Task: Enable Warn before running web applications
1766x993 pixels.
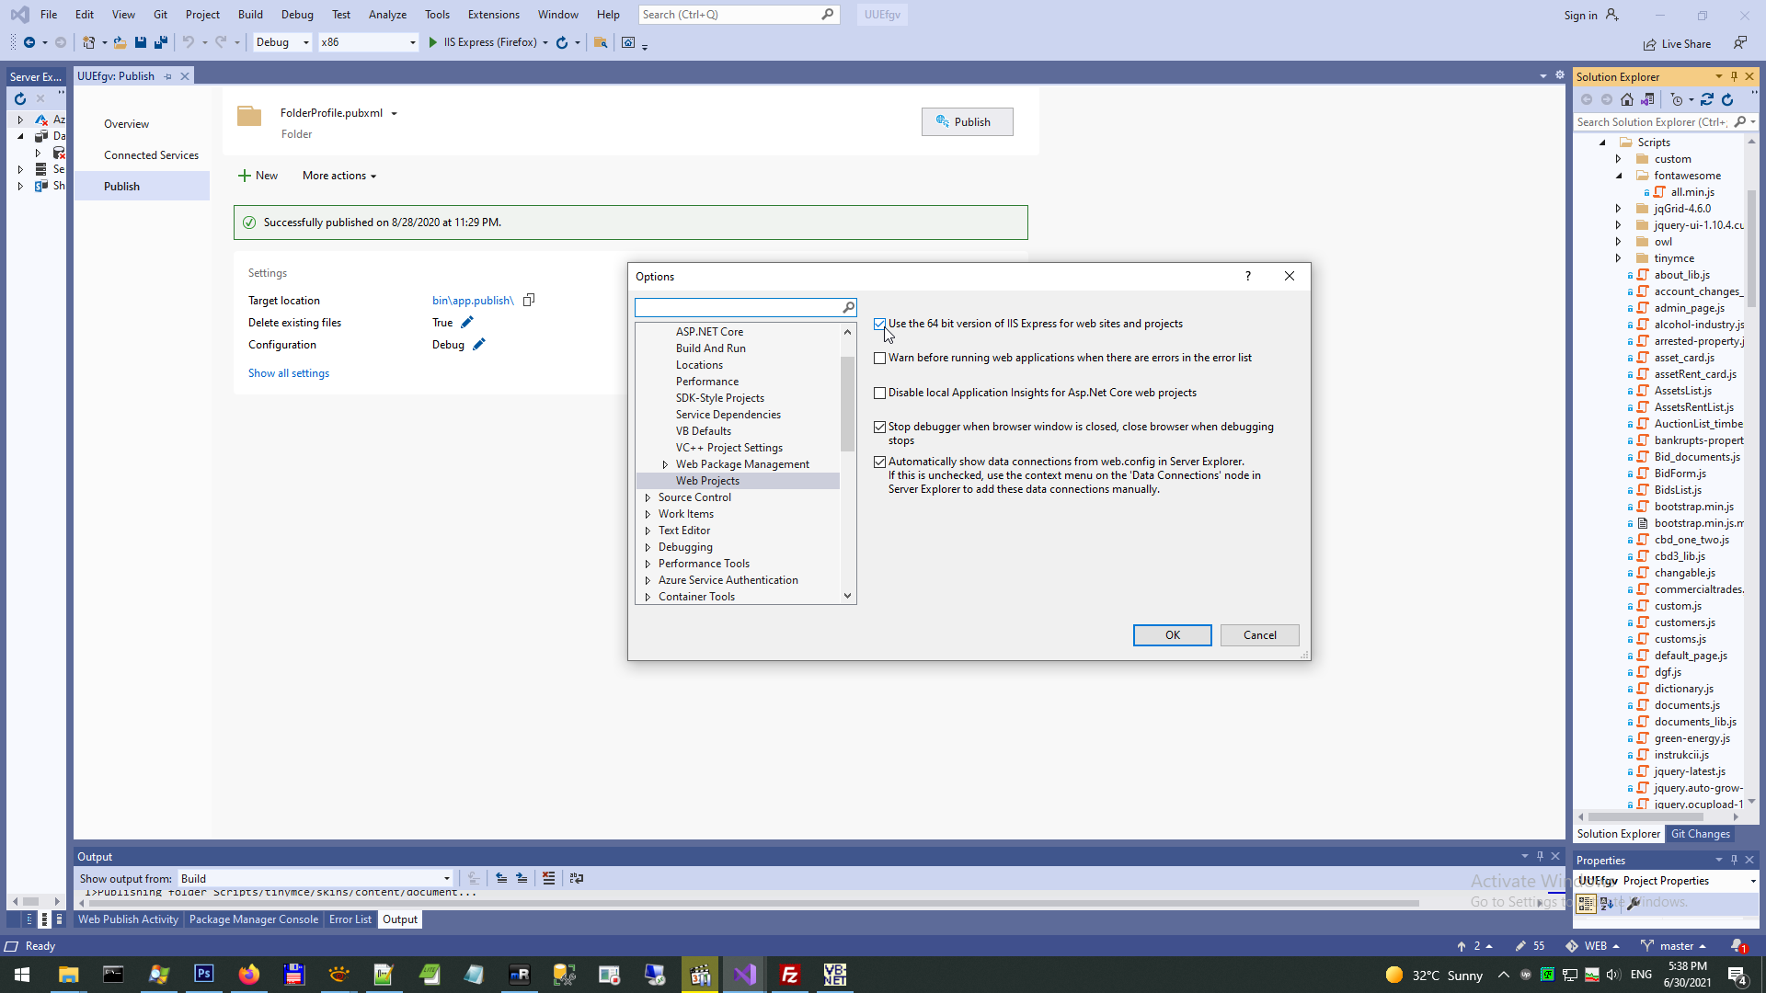Action: 880,359
